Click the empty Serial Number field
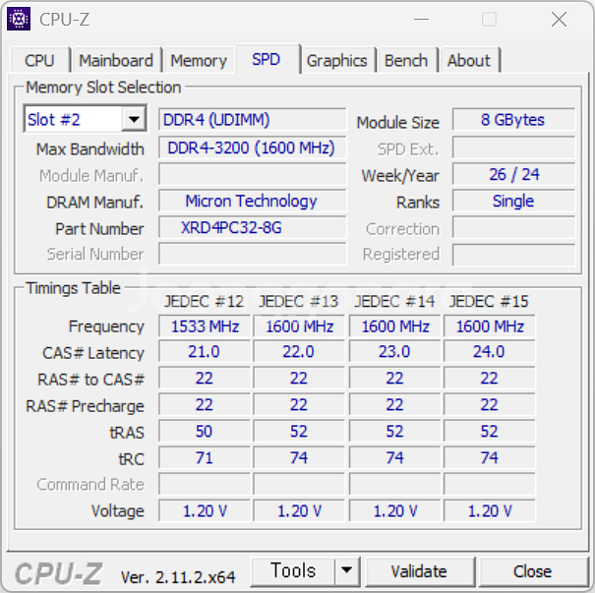The image size is (595, 593). pyautogui.click(x=253, y=254)
